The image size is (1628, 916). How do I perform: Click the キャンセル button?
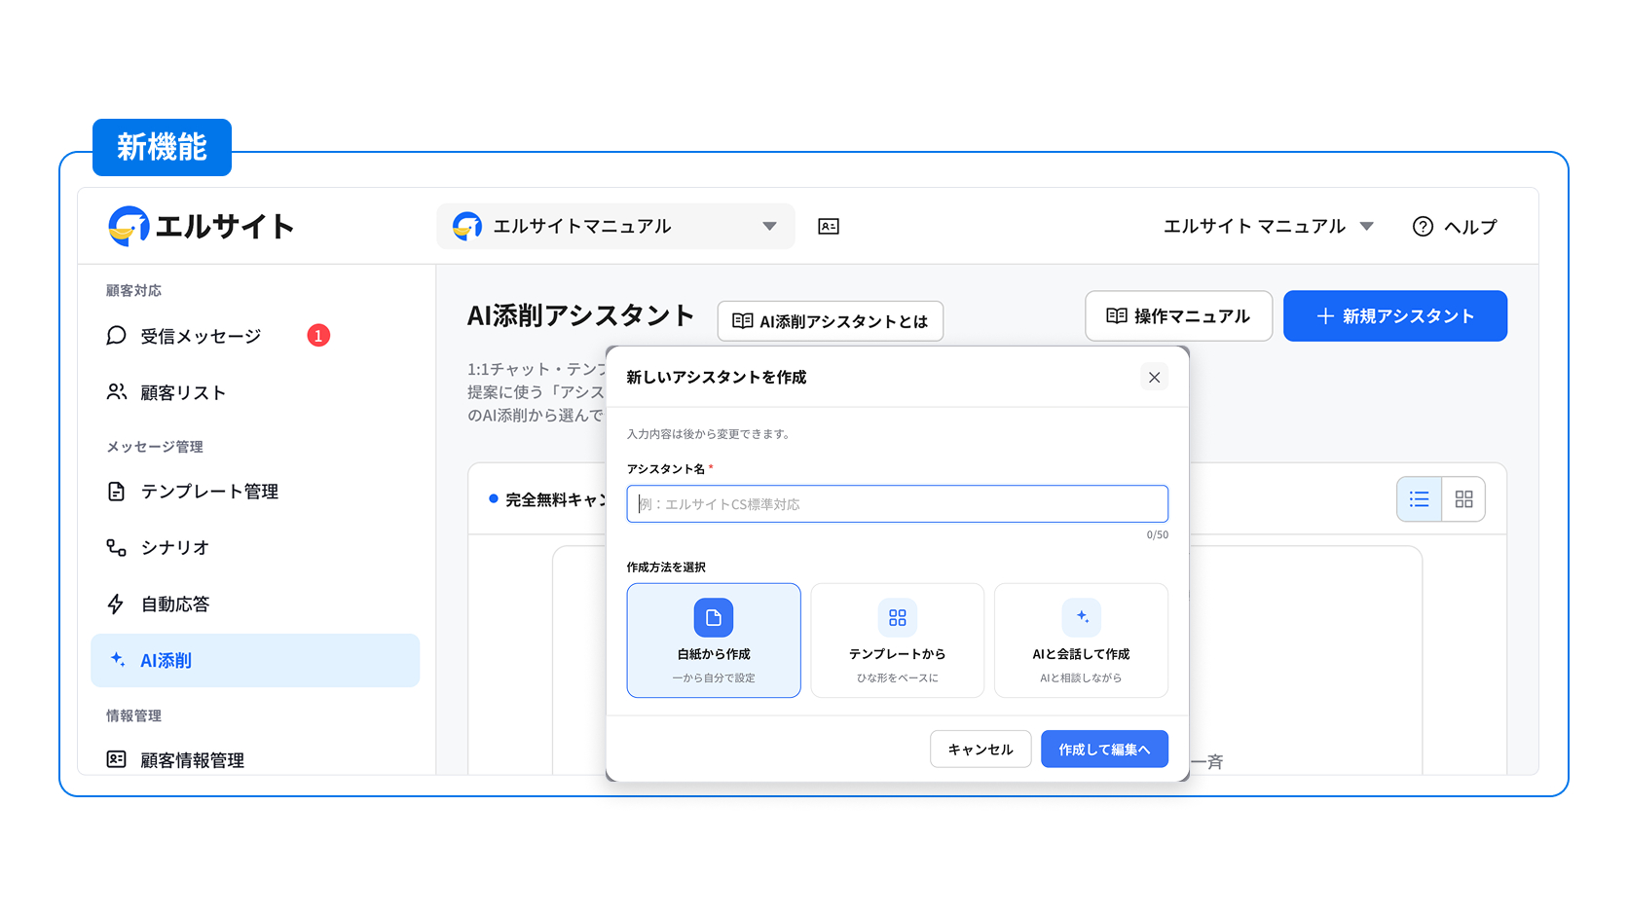[x=980, y=750]
